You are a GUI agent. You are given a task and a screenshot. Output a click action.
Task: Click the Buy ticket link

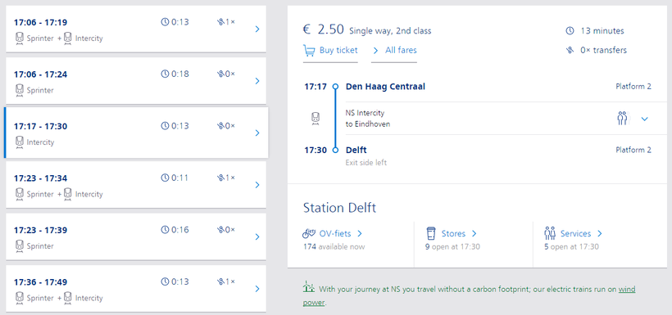click(x=338, y=51)
